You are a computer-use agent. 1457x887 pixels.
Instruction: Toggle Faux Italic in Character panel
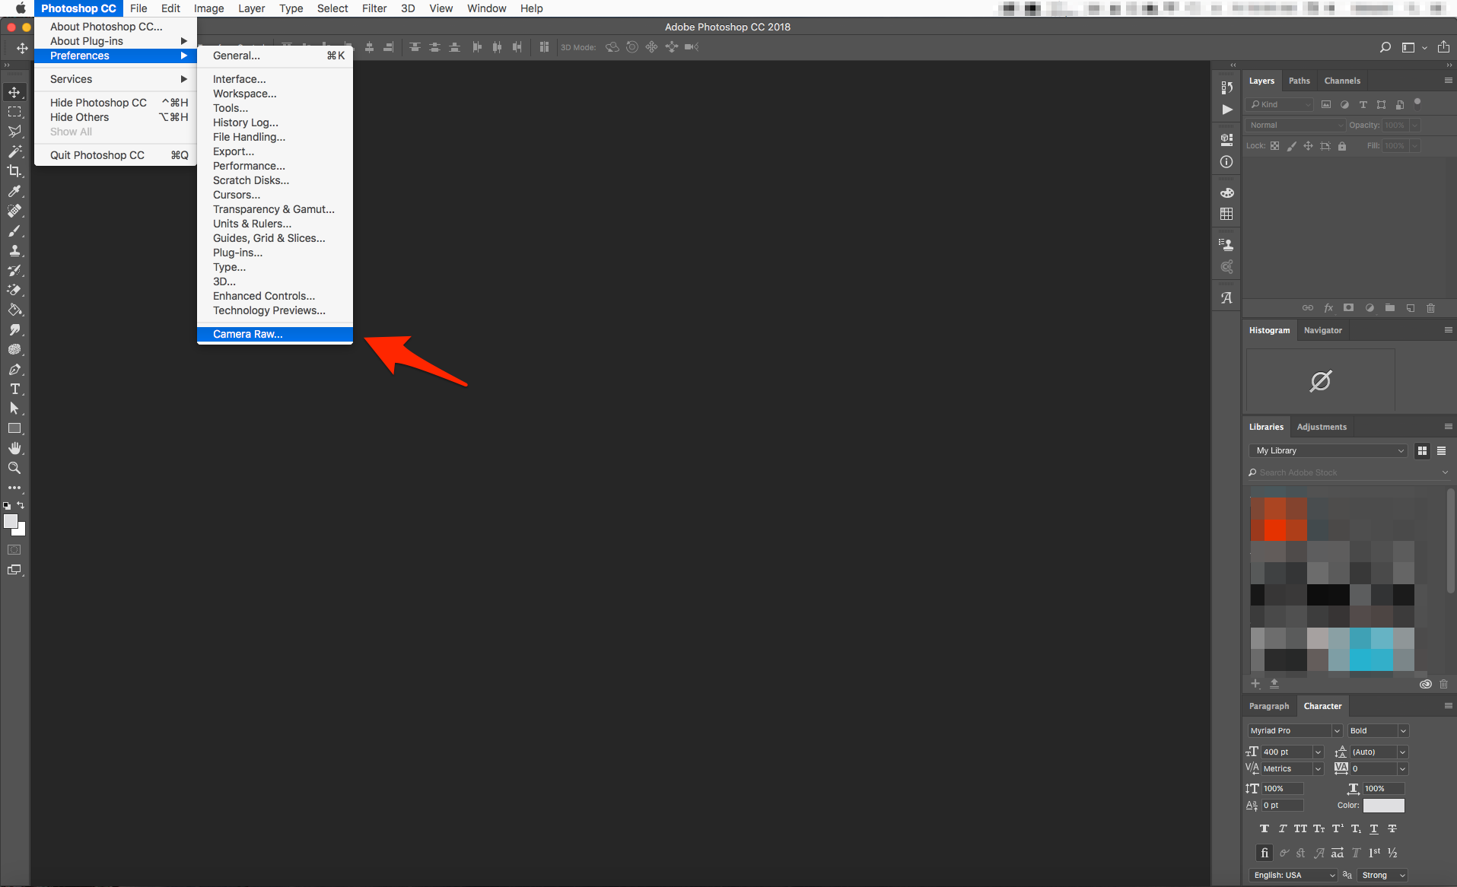coord(1282,828)
